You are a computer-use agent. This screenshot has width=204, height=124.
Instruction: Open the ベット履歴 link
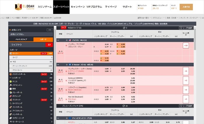[x=15, y=18]
